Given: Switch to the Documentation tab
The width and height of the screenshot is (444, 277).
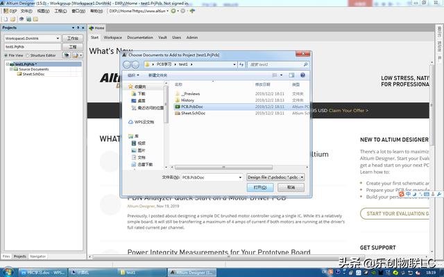Looking at the screenshot, I should coord(140,37).
